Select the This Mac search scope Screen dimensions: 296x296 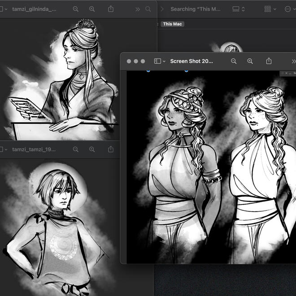pos(173,24)
